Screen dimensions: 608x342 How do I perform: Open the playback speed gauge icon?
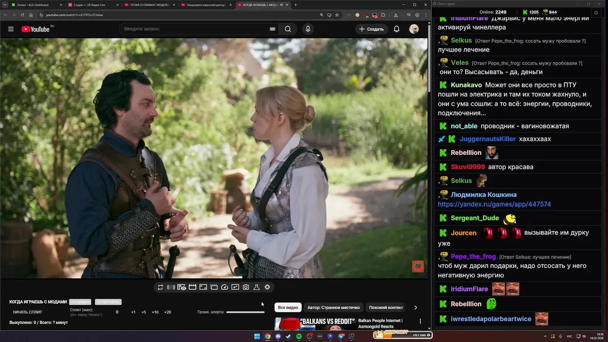pos(225,287)
